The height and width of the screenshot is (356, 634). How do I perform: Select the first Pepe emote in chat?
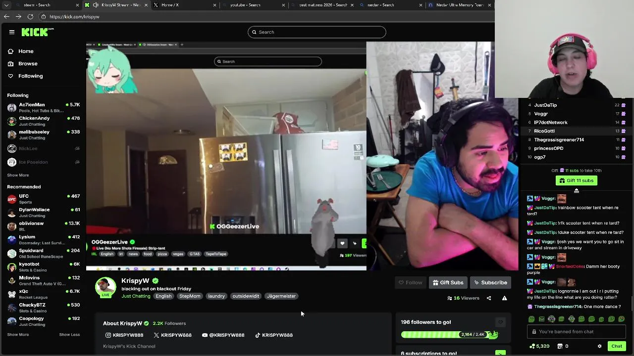(531, 319)
